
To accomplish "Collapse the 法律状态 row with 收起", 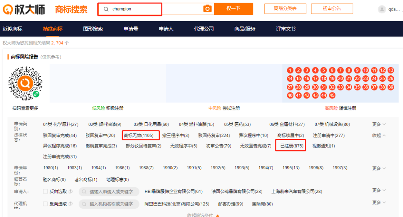I will 379,135.
